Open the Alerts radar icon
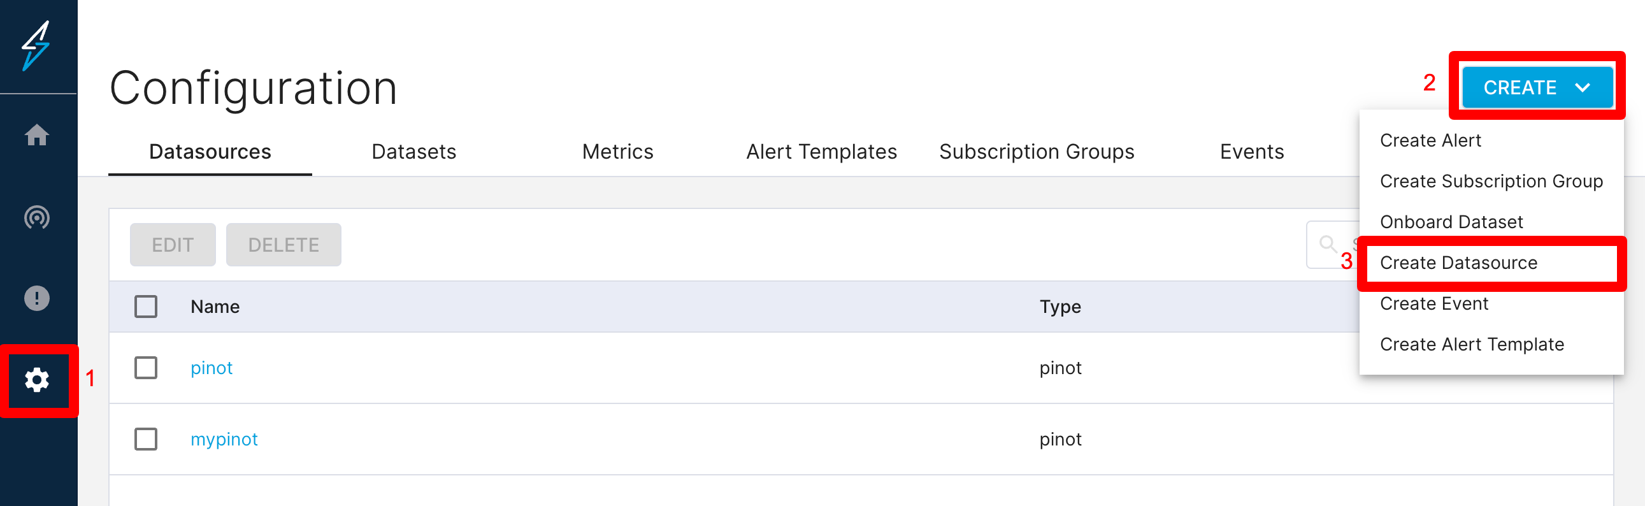Viewport: 1645px width, 506px height. (x=36, y=217)
